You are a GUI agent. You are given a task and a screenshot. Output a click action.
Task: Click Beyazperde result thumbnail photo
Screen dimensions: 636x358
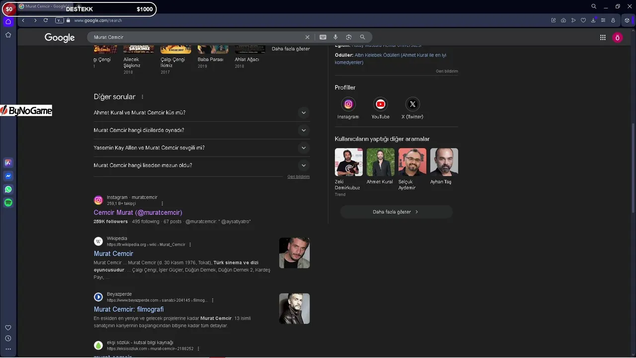294,309
